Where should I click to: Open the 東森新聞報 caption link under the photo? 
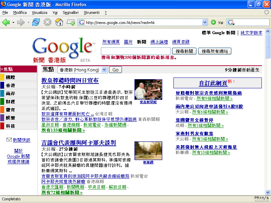pos(148,102)
